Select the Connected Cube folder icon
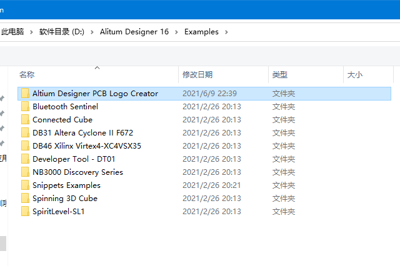This screenshot has height=266, width=400. pyautogui.click(x=25, y=120)
